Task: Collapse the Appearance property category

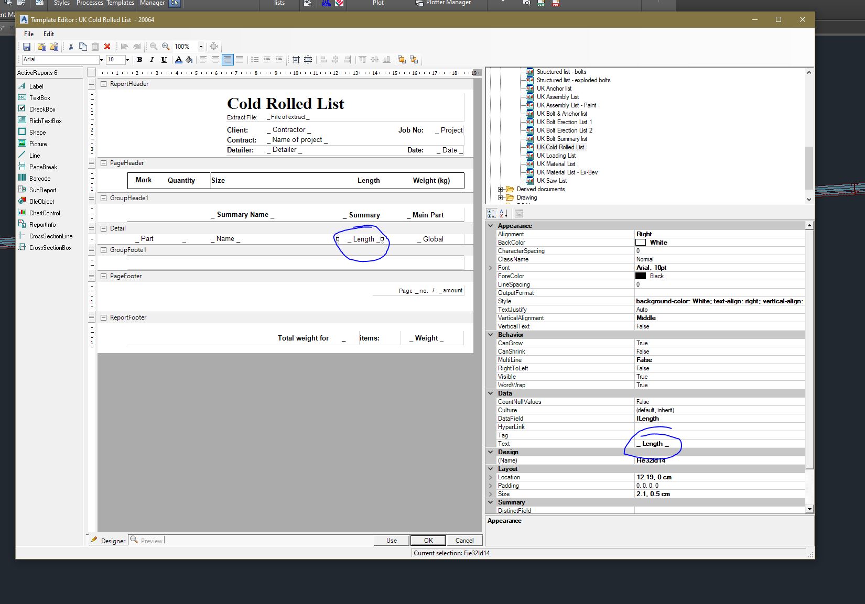Action: (491, 226)
